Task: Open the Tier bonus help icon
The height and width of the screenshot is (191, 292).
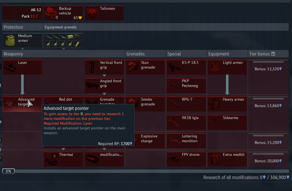Action: click(x=273, y=54)
